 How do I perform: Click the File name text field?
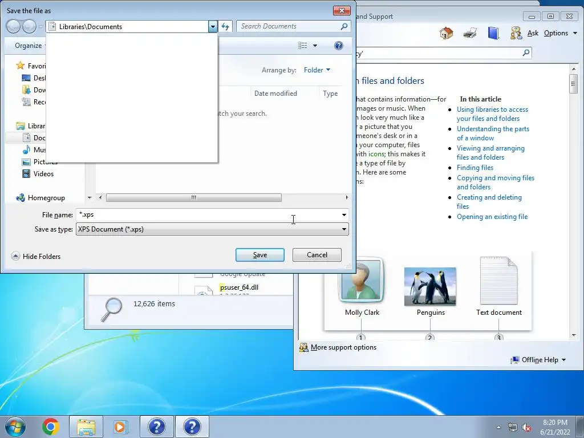208,214
